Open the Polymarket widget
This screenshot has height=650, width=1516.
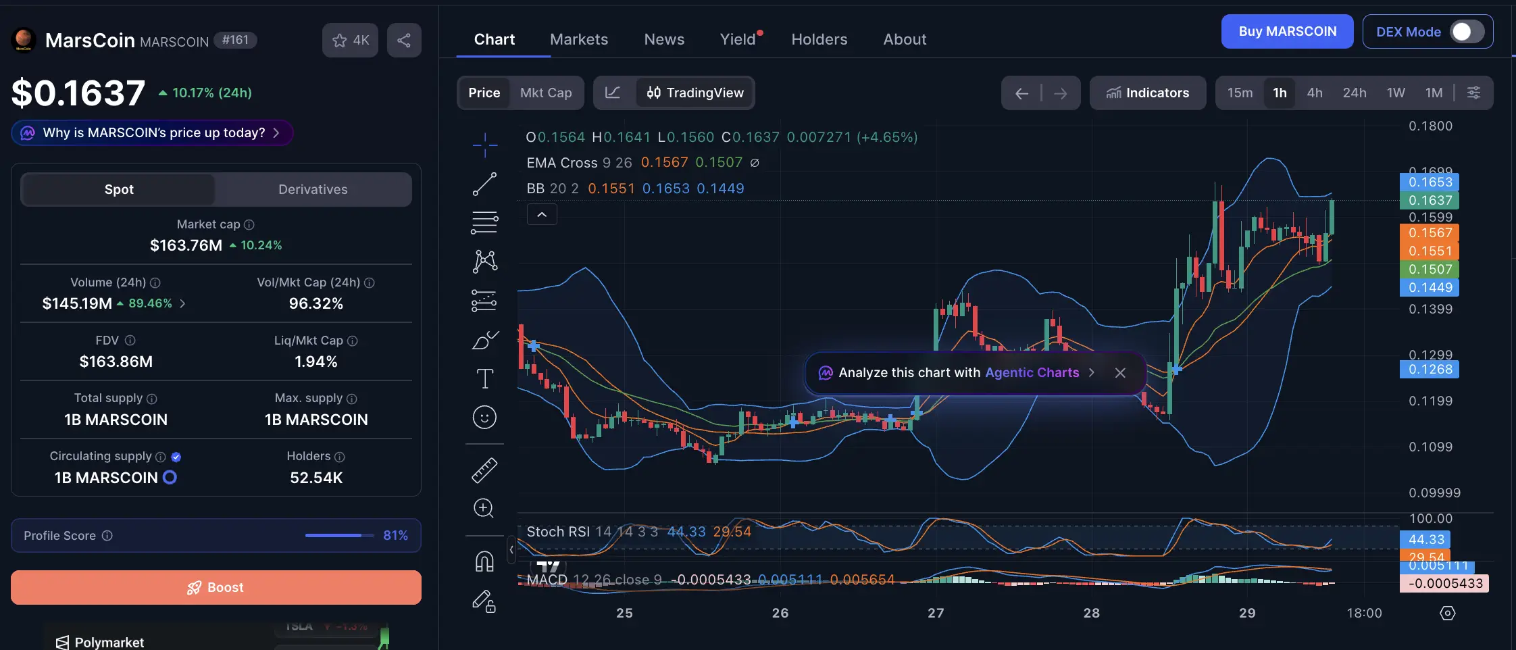100,642
